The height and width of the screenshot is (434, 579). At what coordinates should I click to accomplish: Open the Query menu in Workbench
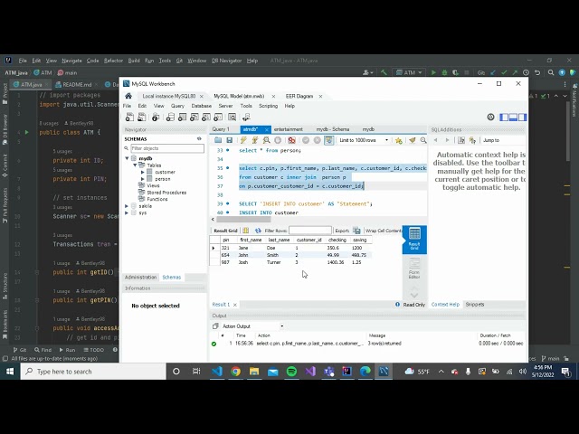tap(177, 106)
